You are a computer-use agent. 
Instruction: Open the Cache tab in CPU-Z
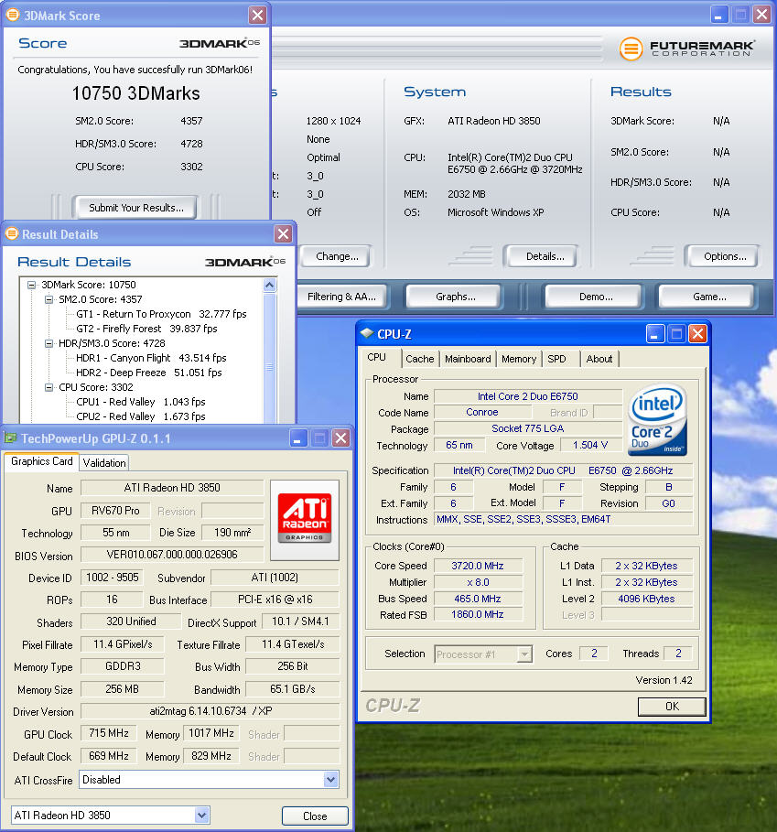point(419,359)
